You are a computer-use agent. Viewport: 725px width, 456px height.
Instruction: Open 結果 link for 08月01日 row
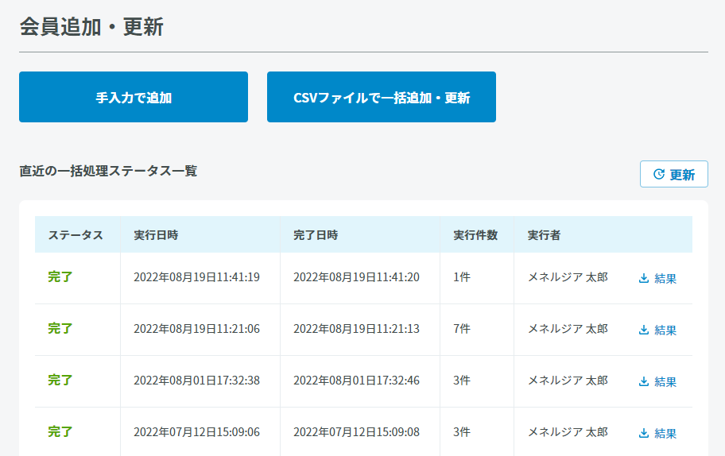pos(665,381)
